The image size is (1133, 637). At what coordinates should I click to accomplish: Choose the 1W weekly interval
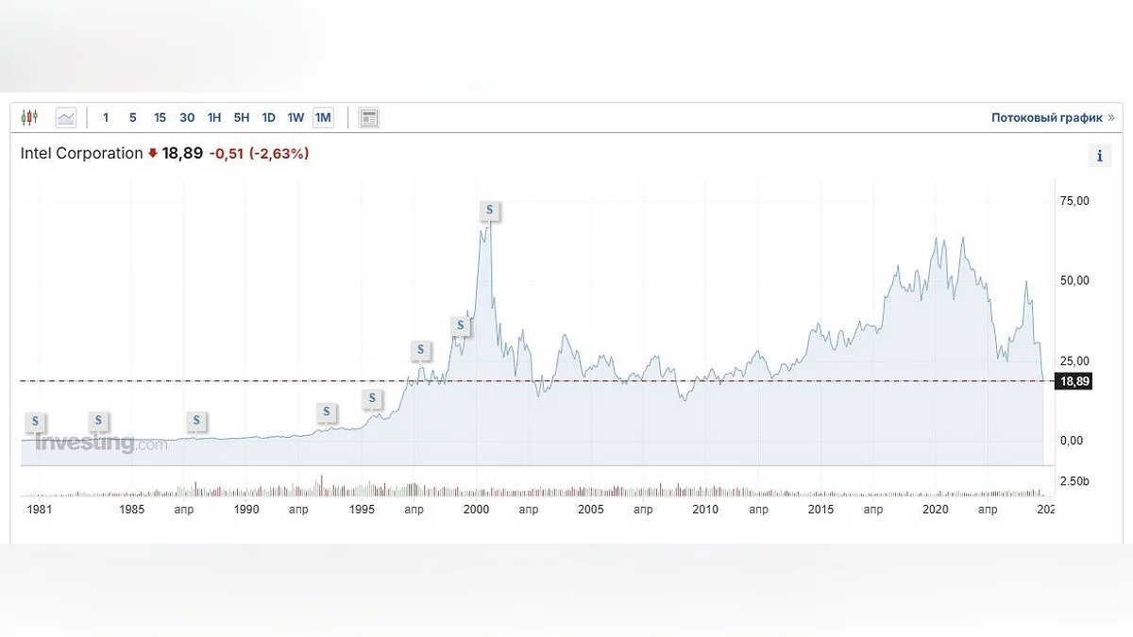pos(296,118)
